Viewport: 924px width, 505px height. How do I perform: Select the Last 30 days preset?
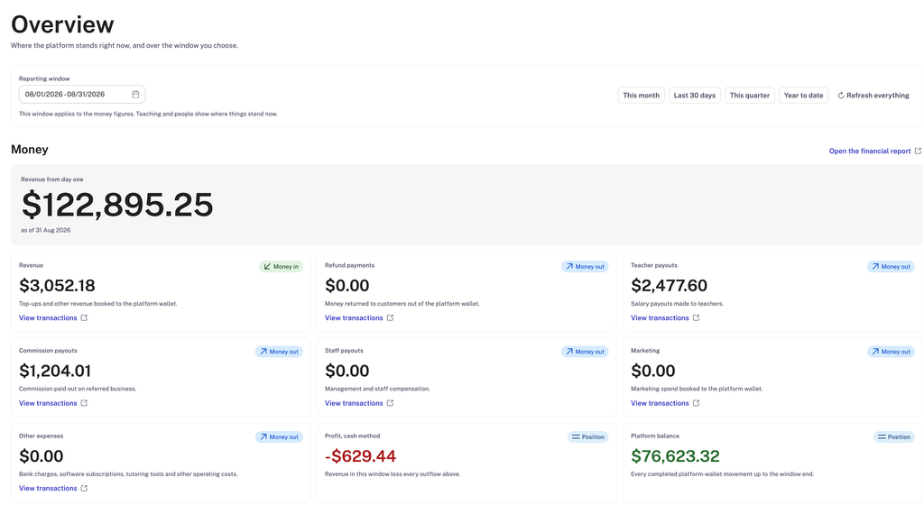tap(694, 96)
